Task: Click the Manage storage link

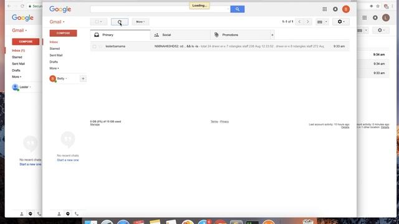Action: point(95,124)
